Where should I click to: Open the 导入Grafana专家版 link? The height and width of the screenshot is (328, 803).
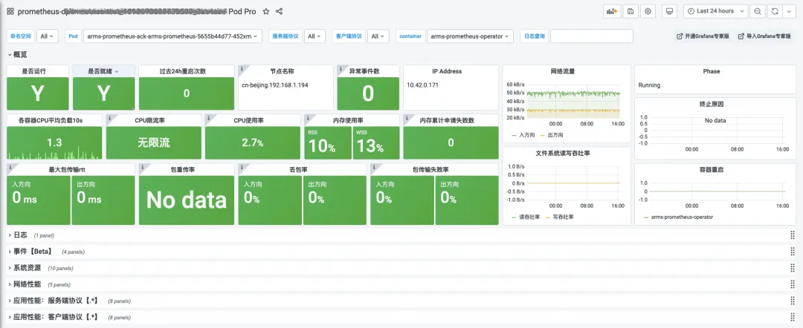764,36
